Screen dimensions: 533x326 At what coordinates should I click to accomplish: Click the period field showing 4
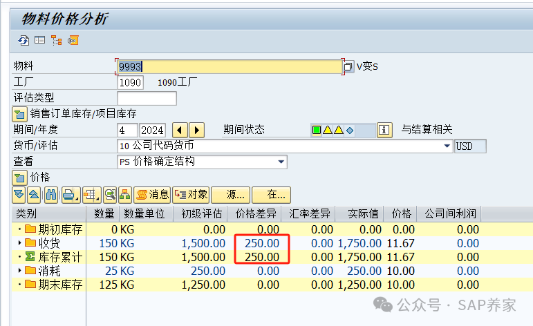coord(127,130)
